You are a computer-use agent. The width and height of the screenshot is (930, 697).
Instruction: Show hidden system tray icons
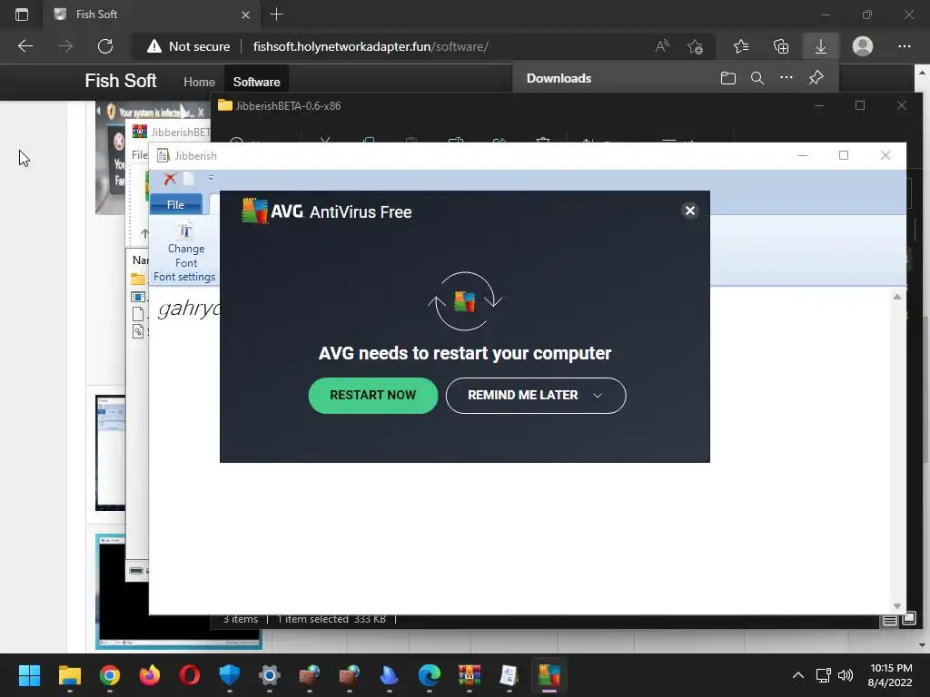(x=798, y=675)
